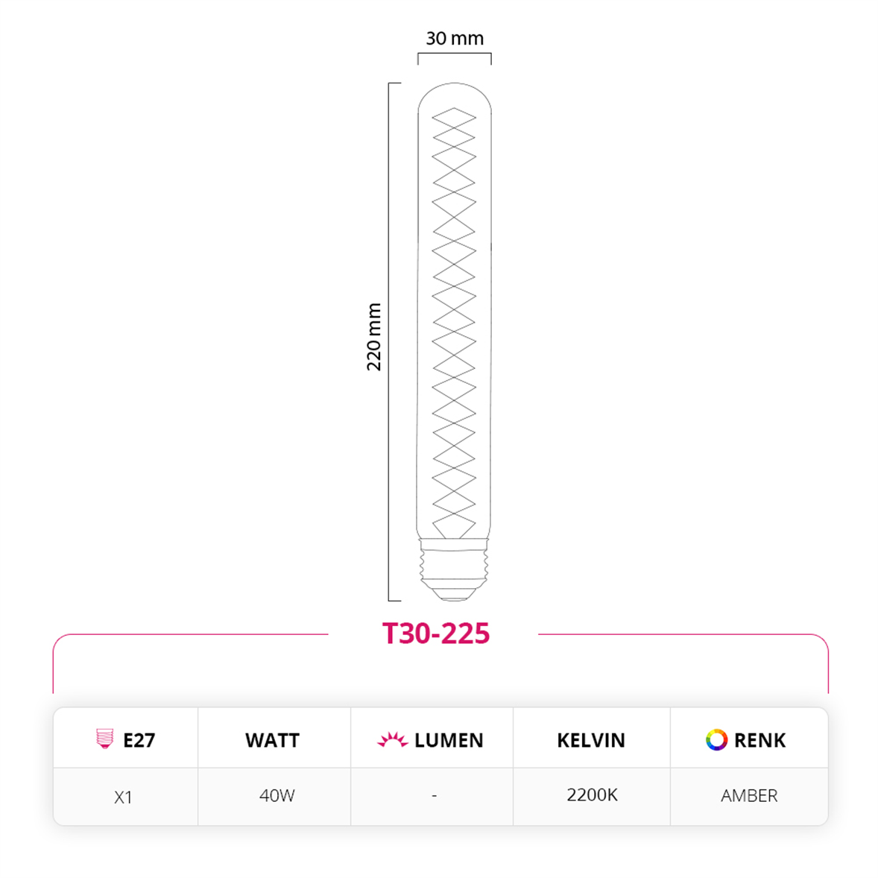The height and width of the screenshot is (878, 878).
Task: Select the WATT column header
Action: tap(272, 740)
